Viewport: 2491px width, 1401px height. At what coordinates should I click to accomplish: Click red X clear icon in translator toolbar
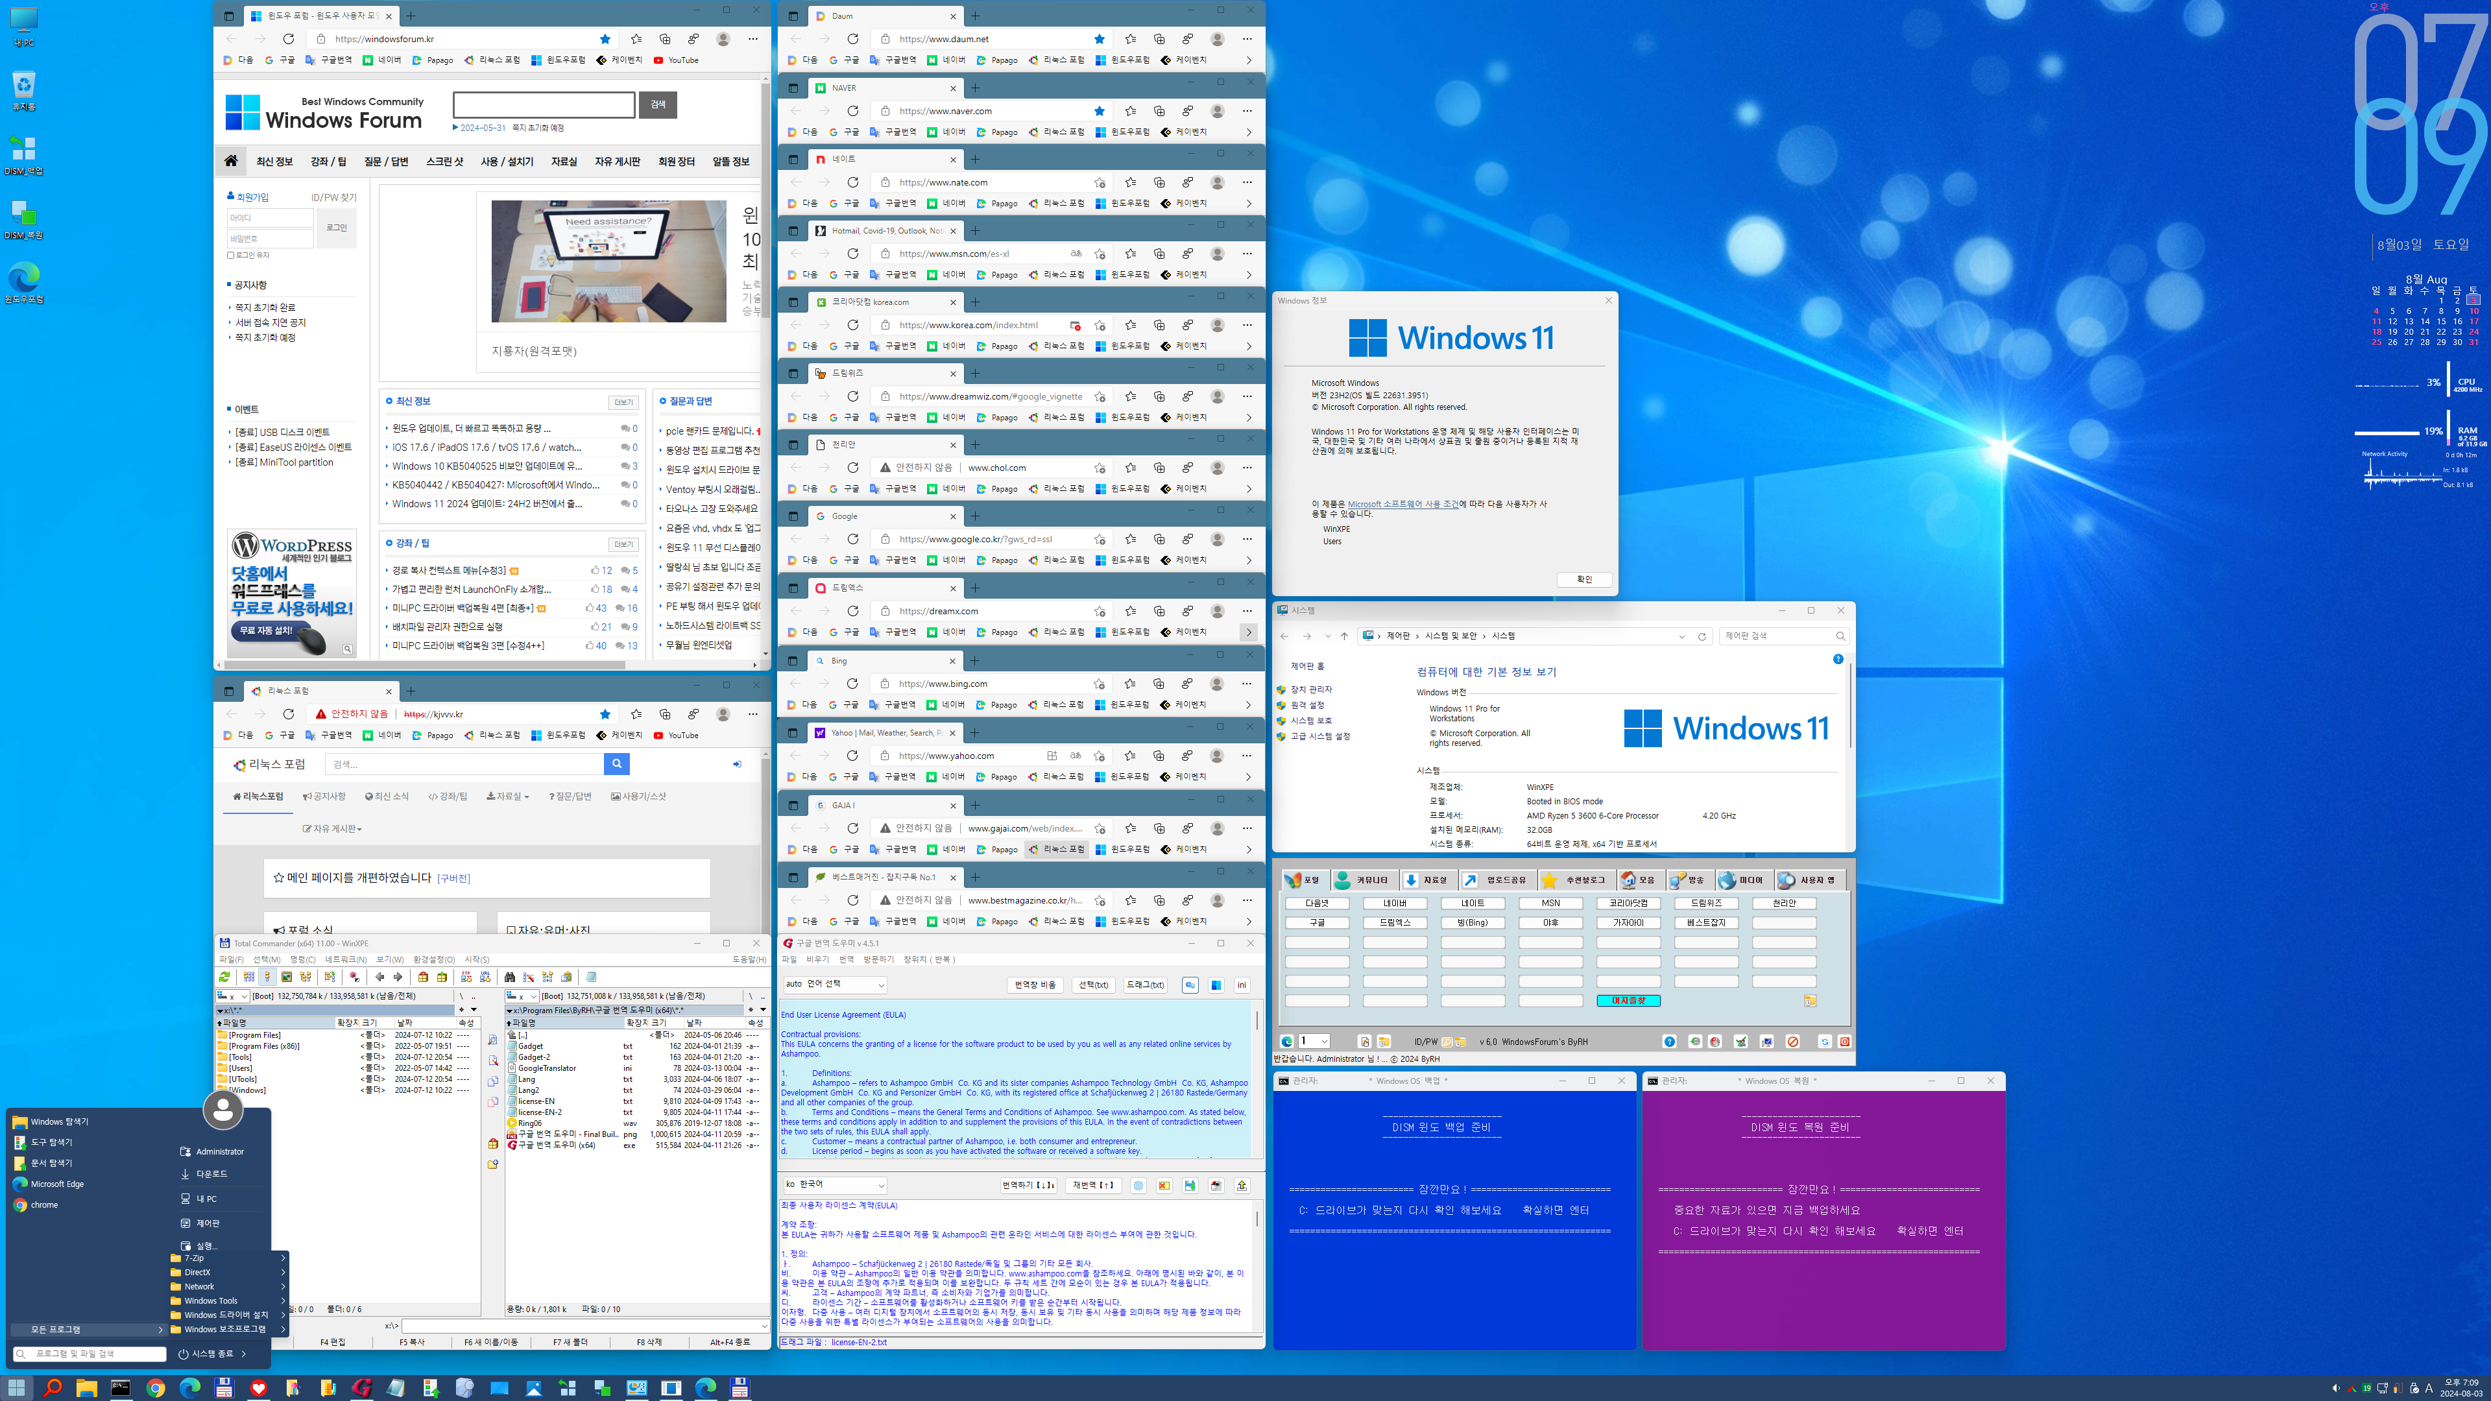[1163, 1184]
